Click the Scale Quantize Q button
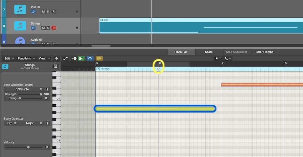The image size is (303, 157). 47,123
